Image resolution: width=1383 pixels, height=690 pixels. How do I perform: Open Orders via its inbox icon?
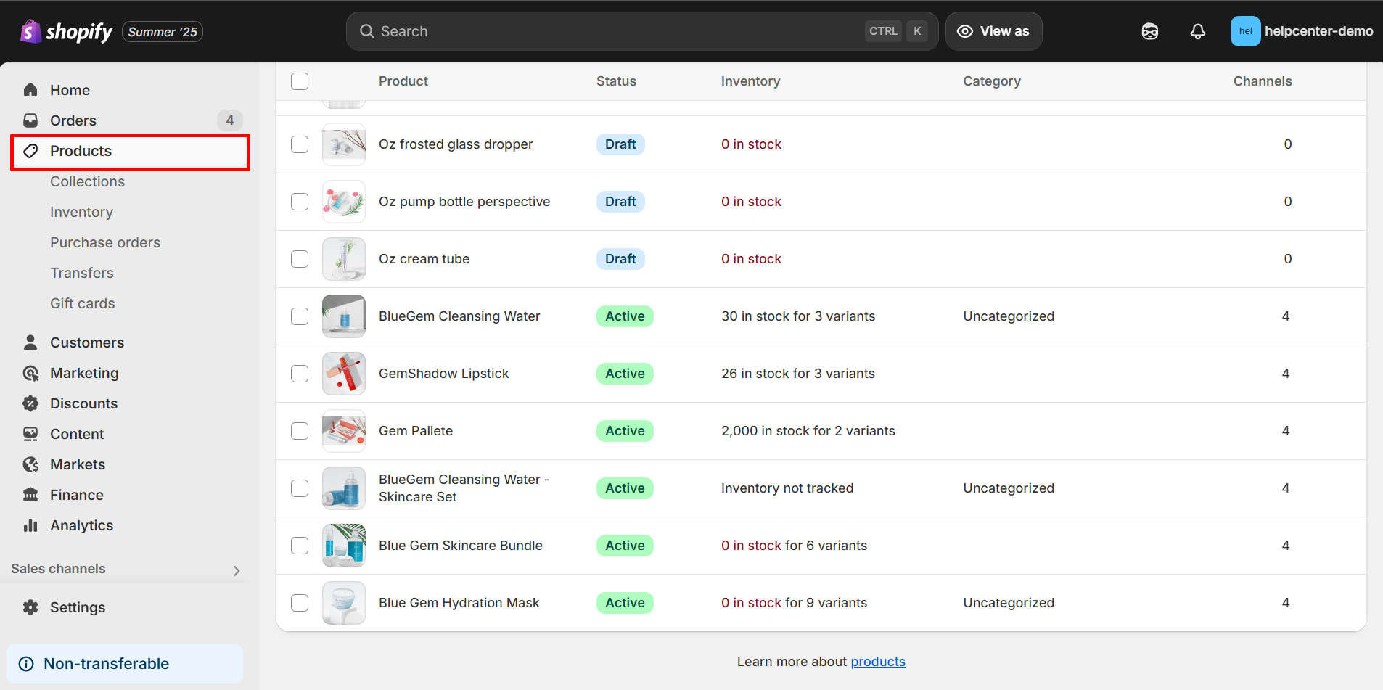pyautogui.click(x=30, y=120)
